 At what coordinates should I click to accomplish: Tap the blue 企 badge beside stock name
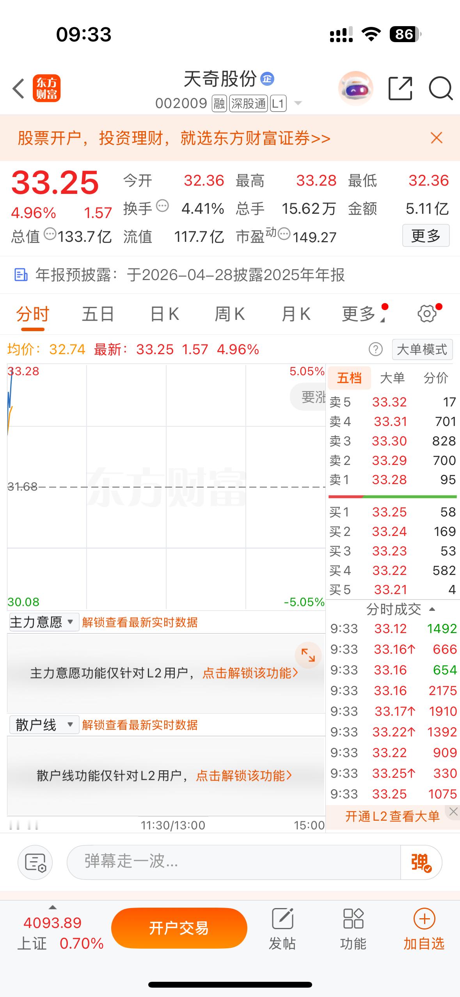coord(267,79)
